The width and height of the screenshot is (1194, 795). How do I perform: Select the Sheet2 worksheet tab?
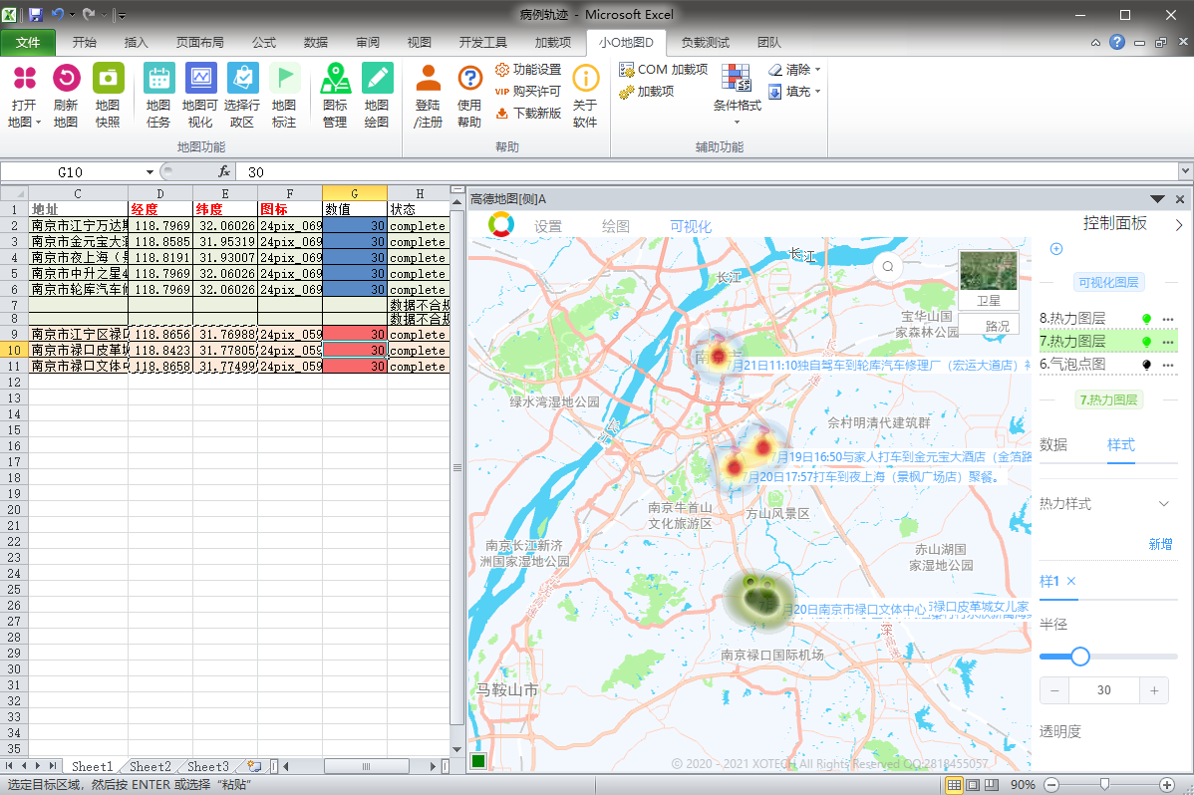150,766
